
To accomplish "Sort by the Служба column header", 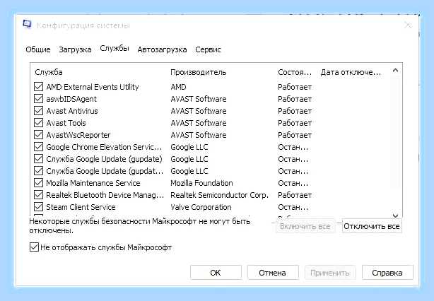I will 49,72.
